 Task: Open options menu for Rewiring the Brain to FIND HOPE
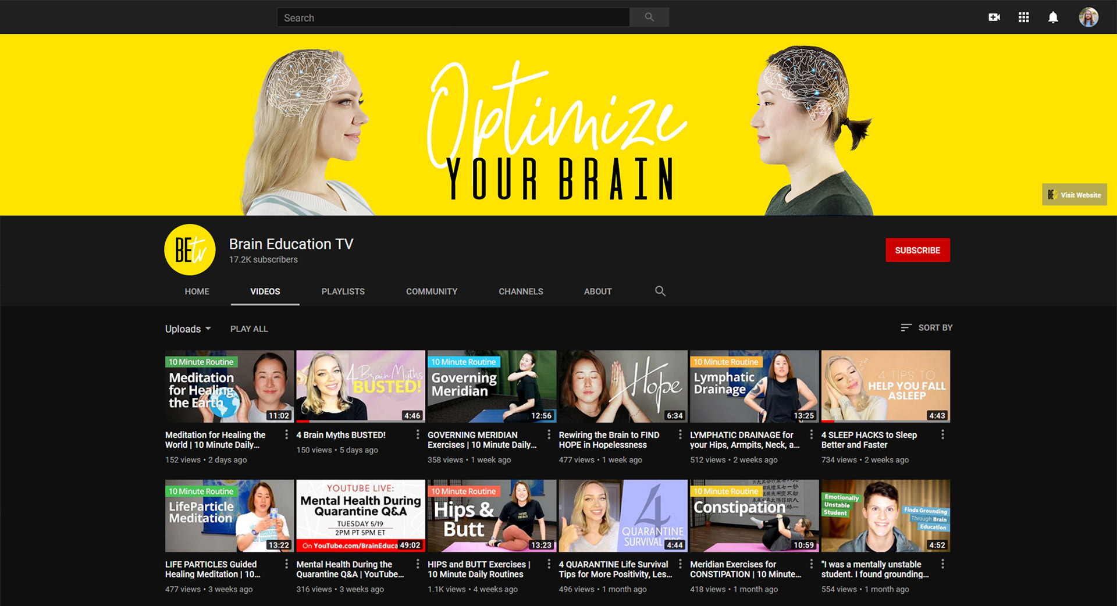pos(680,434)
